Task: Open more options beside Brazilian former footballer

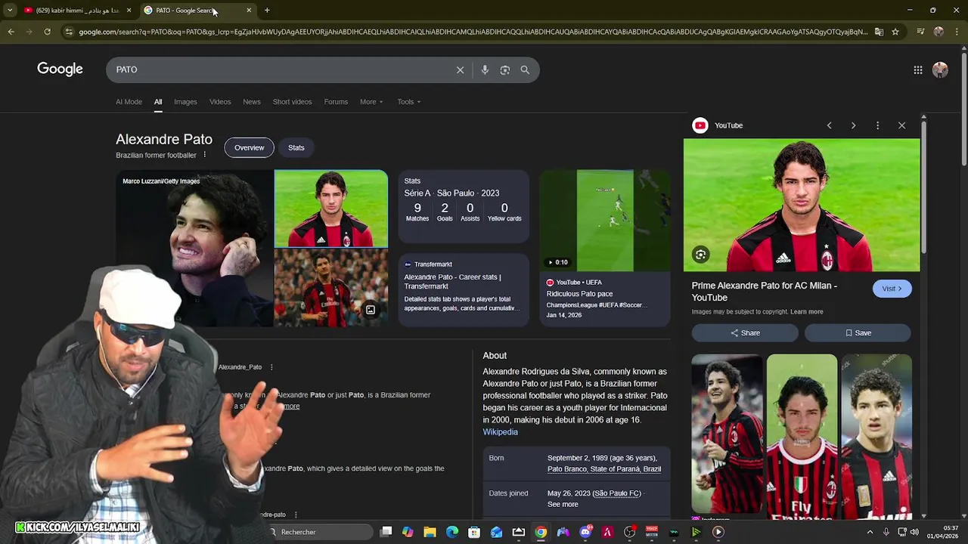Action: [204, 155]
